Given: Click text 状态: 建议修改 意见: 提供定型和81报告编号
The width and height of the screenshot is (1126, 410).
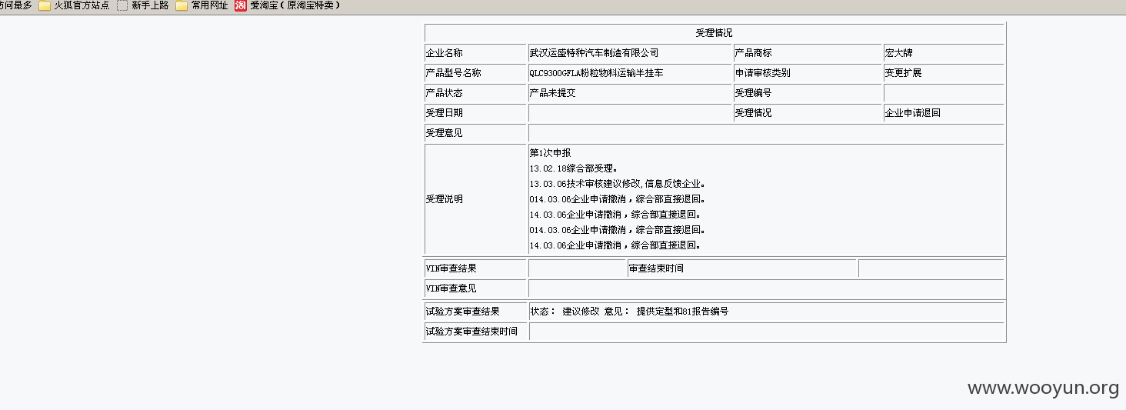Looking at the screenshot, I should pyautogui.click(x=629, y=312).
